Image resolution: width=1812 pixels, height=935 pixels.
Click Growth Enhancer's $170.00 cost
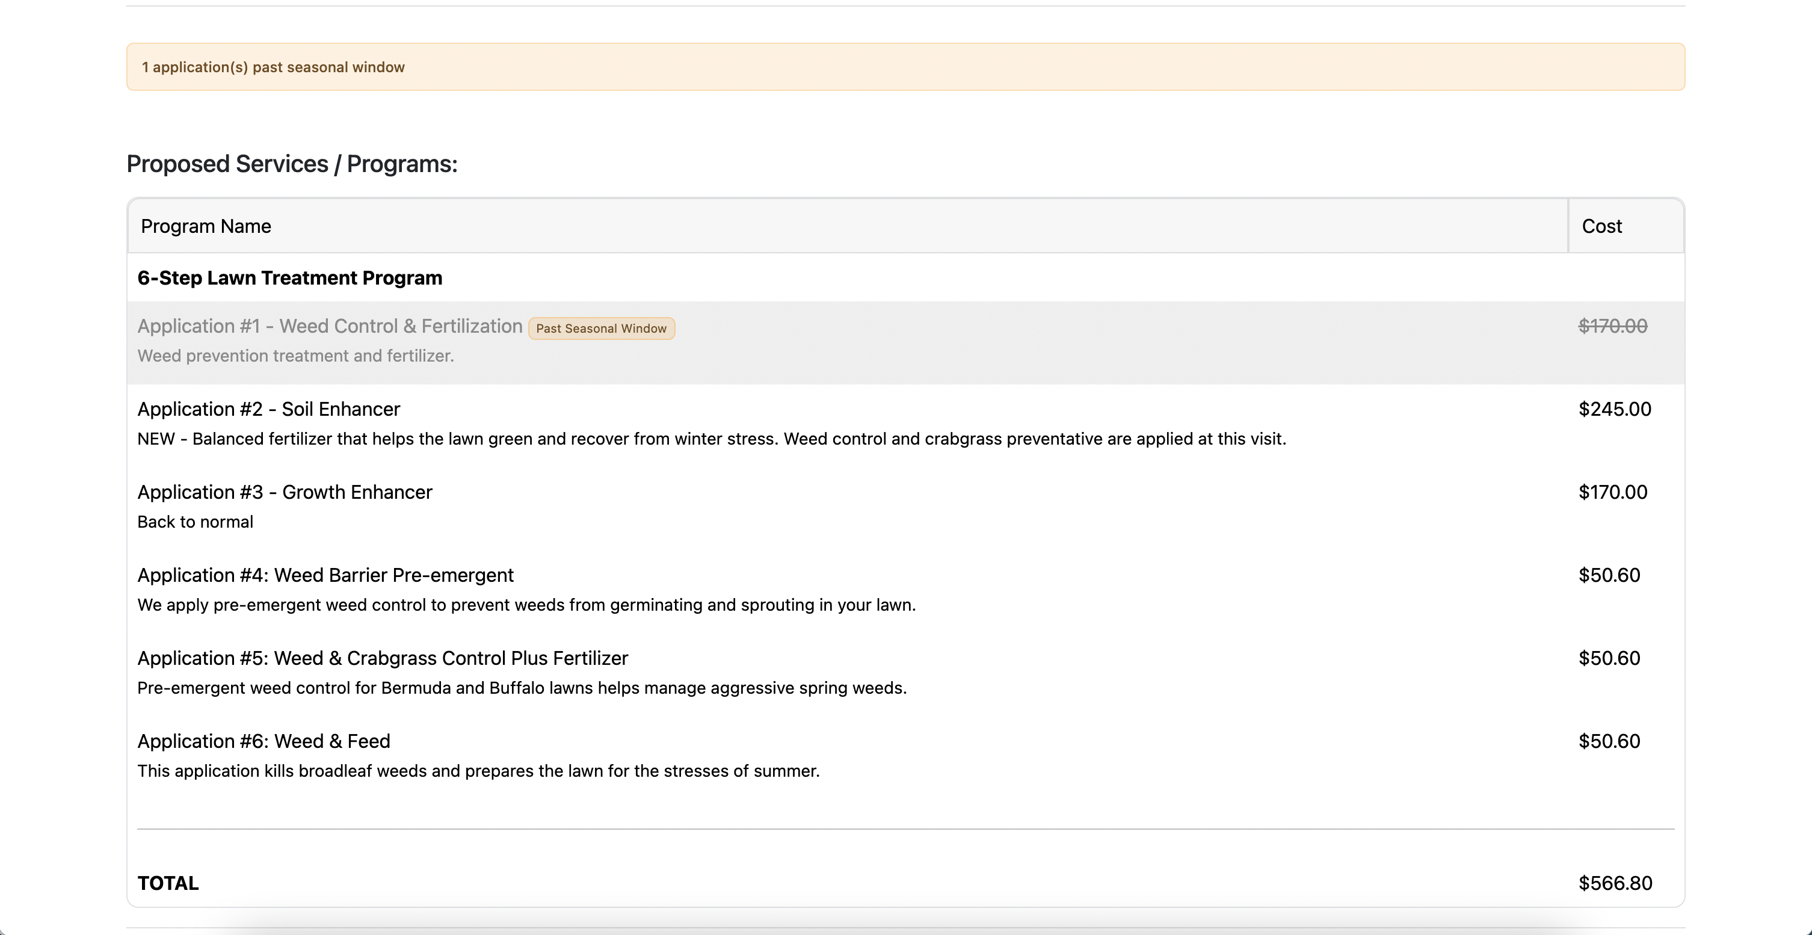[x=1612, y=492]
